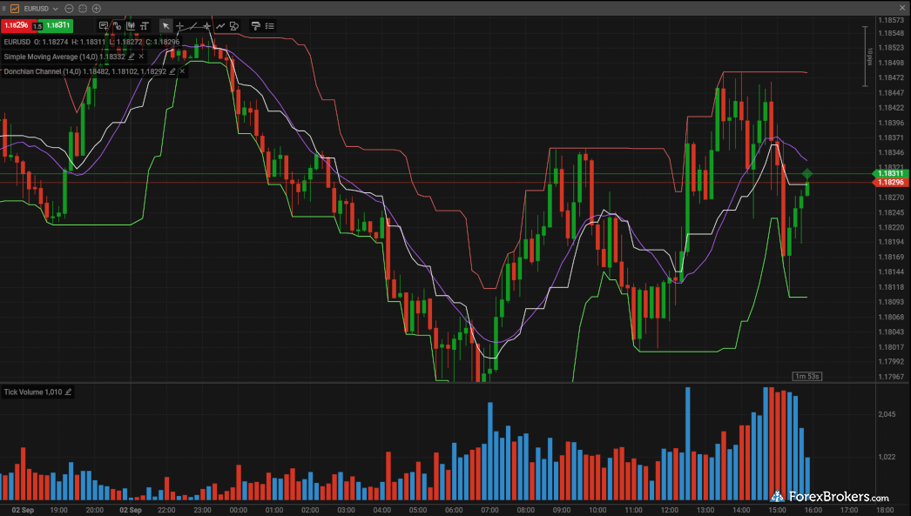Open the paint roller chart style icon
This screenshot has width=911, height=516.
(256, 26)
